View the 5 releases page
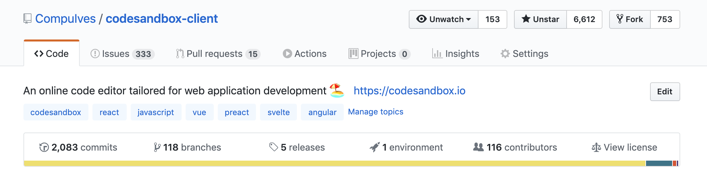This screenshot has width=707, height=172. (297, 147)
